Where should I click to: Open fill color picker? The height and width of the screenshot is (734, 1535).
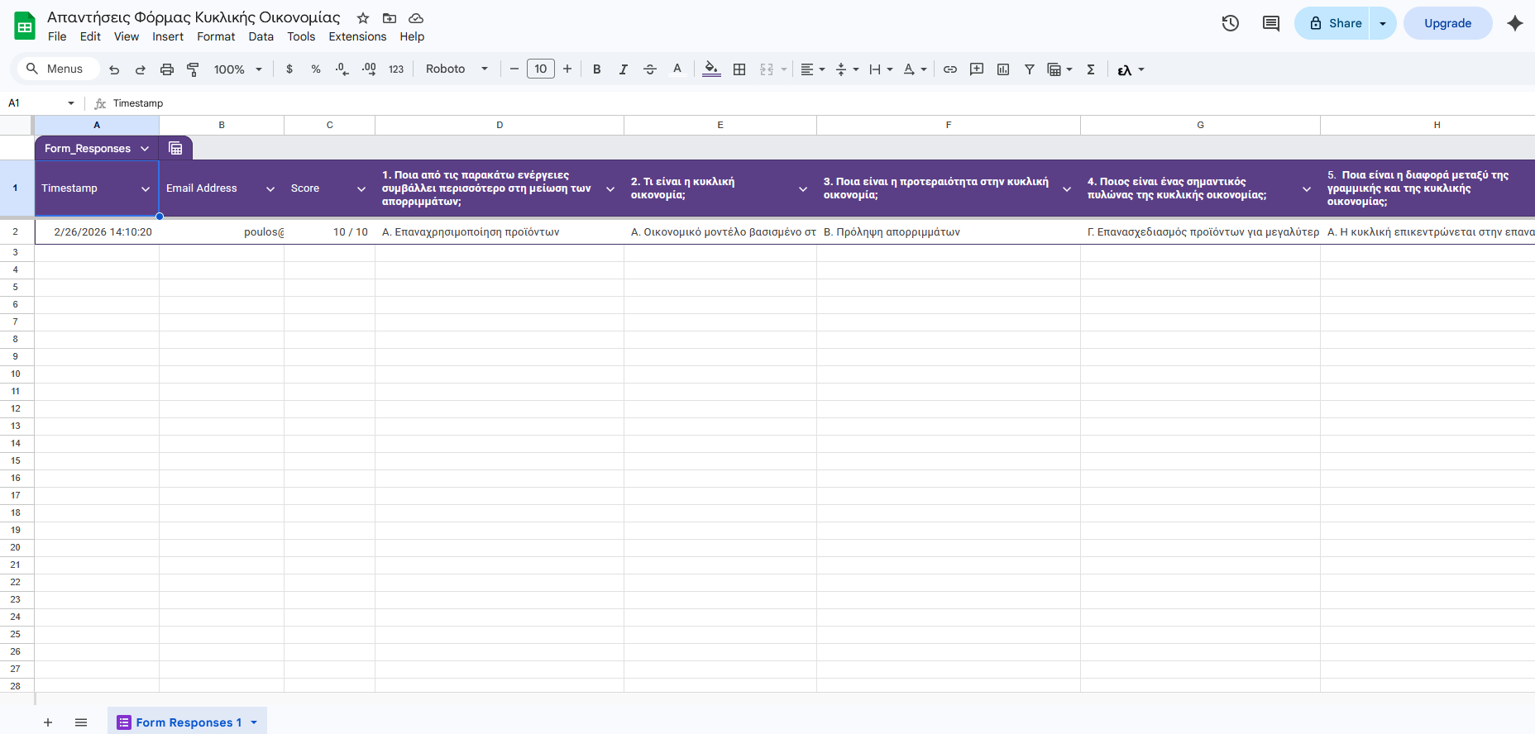711,69
